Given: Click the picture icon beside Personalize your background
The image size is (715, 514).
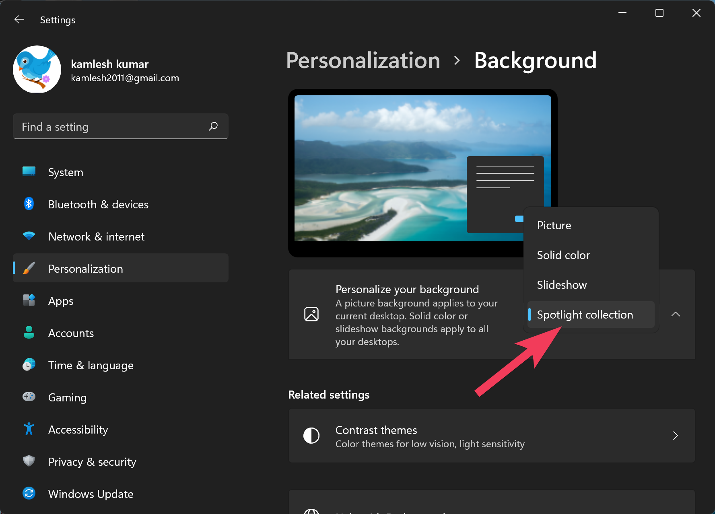Looking at the screenshot, I should [x=311, y=314].
